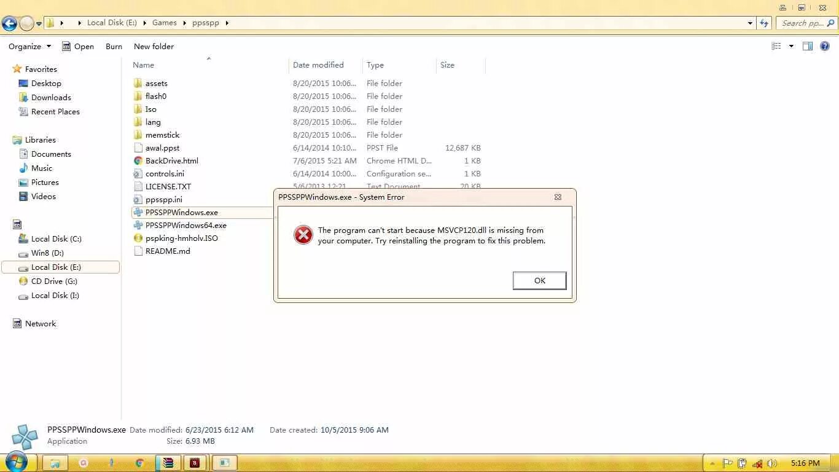
Task: Expand breadcrumb arrow after Local Disk (E:)
Action: [x=145, y=23]
